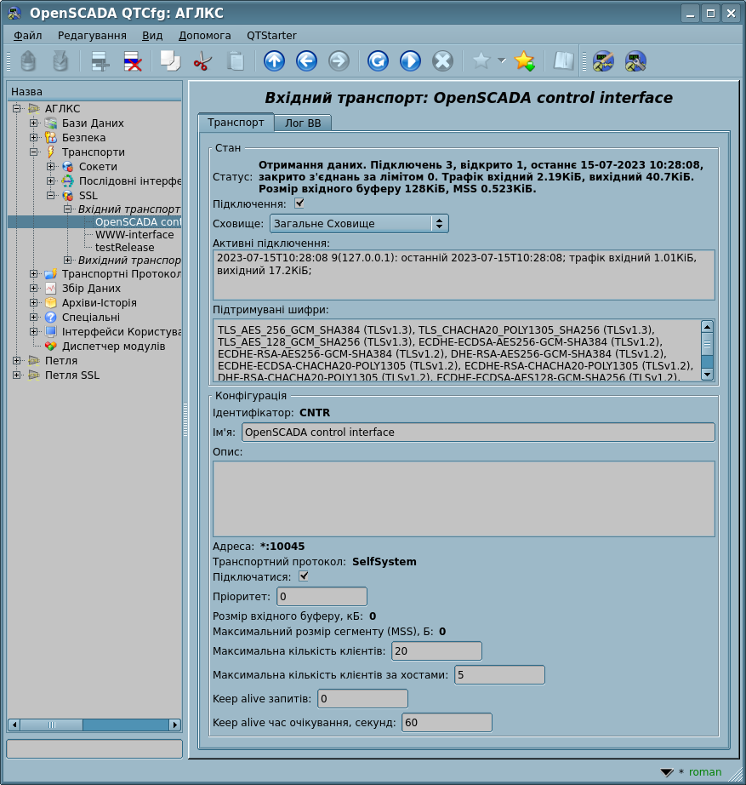746x785 pixels.
Task: Click the Copy item toolbar icon
Action: coord(170,61)
